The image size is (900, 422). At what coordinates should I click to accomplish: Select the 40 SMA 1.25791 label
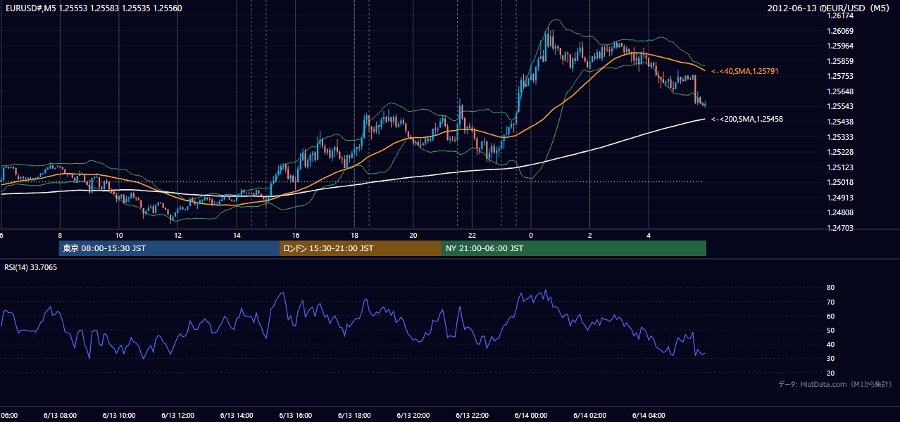click(x=744, y=72)
